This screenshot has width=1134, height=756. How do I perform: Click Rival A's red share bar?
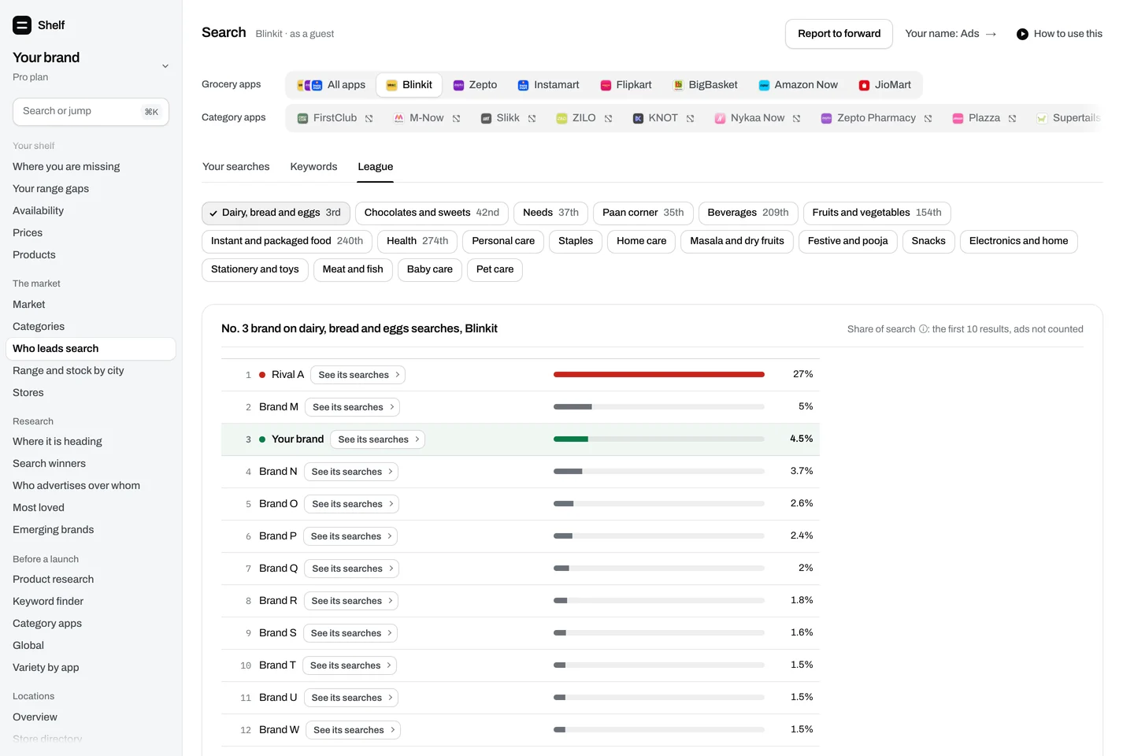658,375
